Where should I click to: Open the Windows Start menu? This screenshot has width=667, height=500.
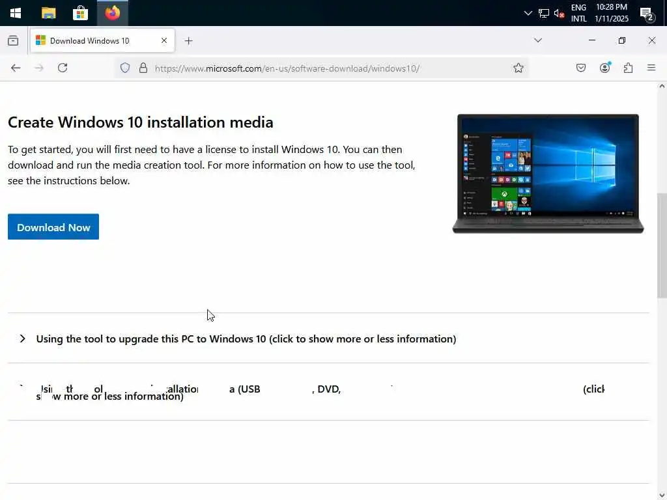[16, 13]
